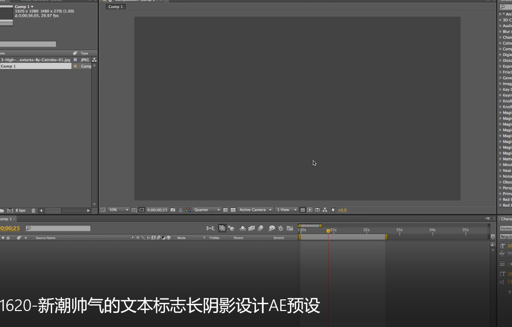Open the 50% magnification dropdown
Screen dimensions: 512x327
[x=119, y=210]
